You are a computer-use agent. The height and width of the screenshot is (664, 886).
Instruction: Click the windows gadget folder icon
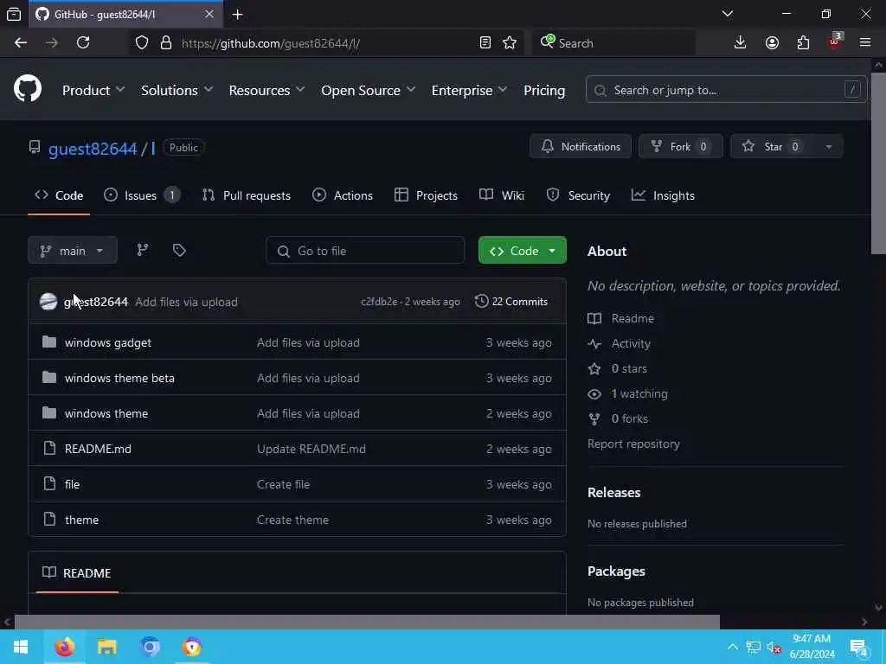(49, 342)
